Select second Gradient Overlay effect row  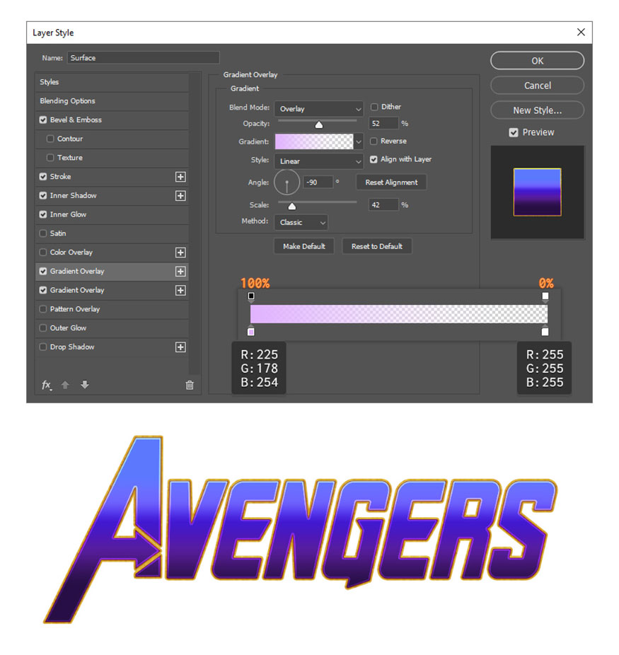point(112,290)
